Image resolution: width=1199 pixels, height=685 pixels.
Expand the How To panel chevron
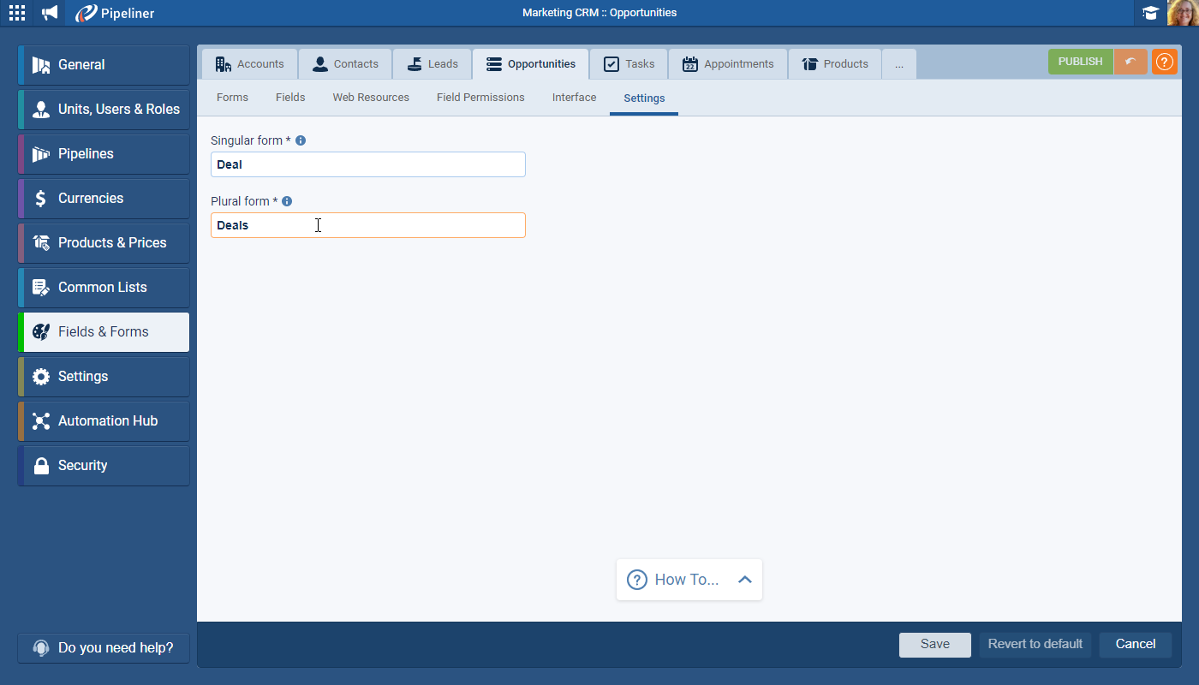coord(744,580)
